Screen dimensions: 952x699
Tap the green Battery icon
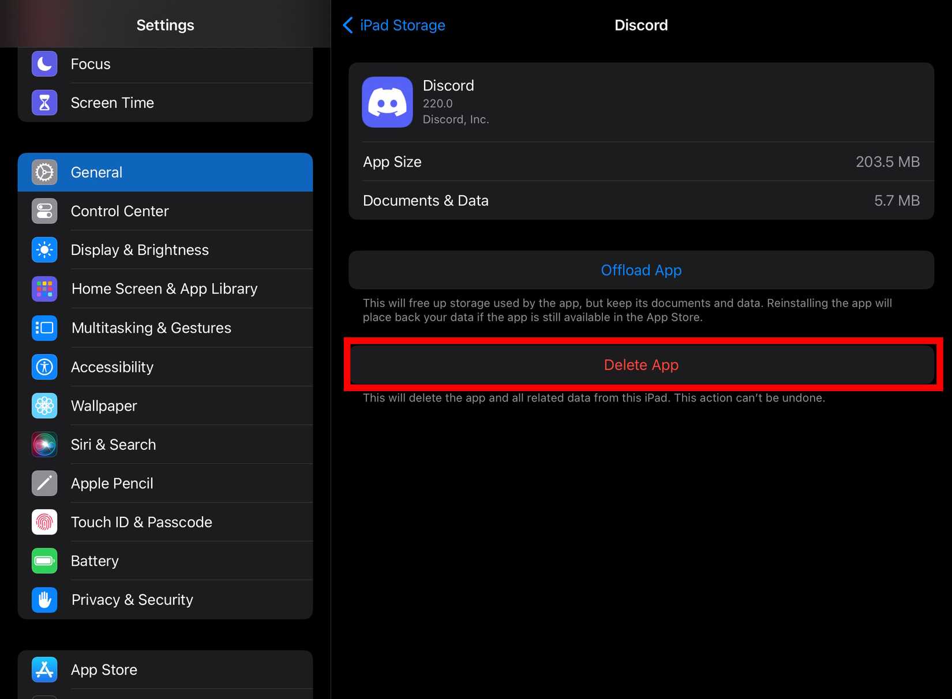pos(44,561)
